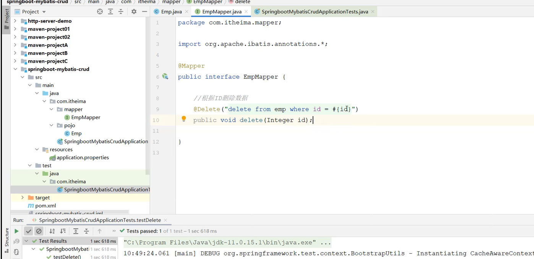
Task: Click the mapper breadcrumb
Action: click(x=171, y=2)
